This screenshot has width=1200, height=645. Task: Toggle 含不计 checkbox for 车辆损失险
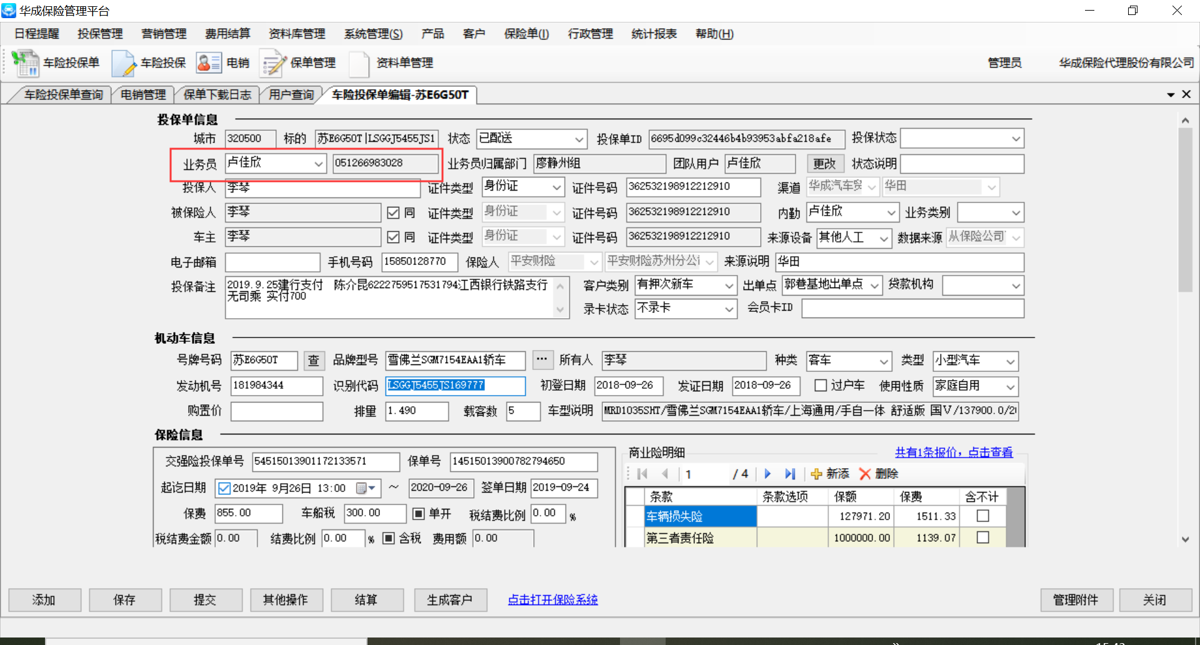click(x=982, y=516)
